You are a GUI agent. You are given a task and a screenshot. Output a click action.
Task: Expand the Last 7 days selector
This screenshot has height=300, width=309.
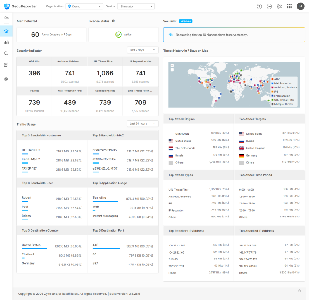point(143,50)
